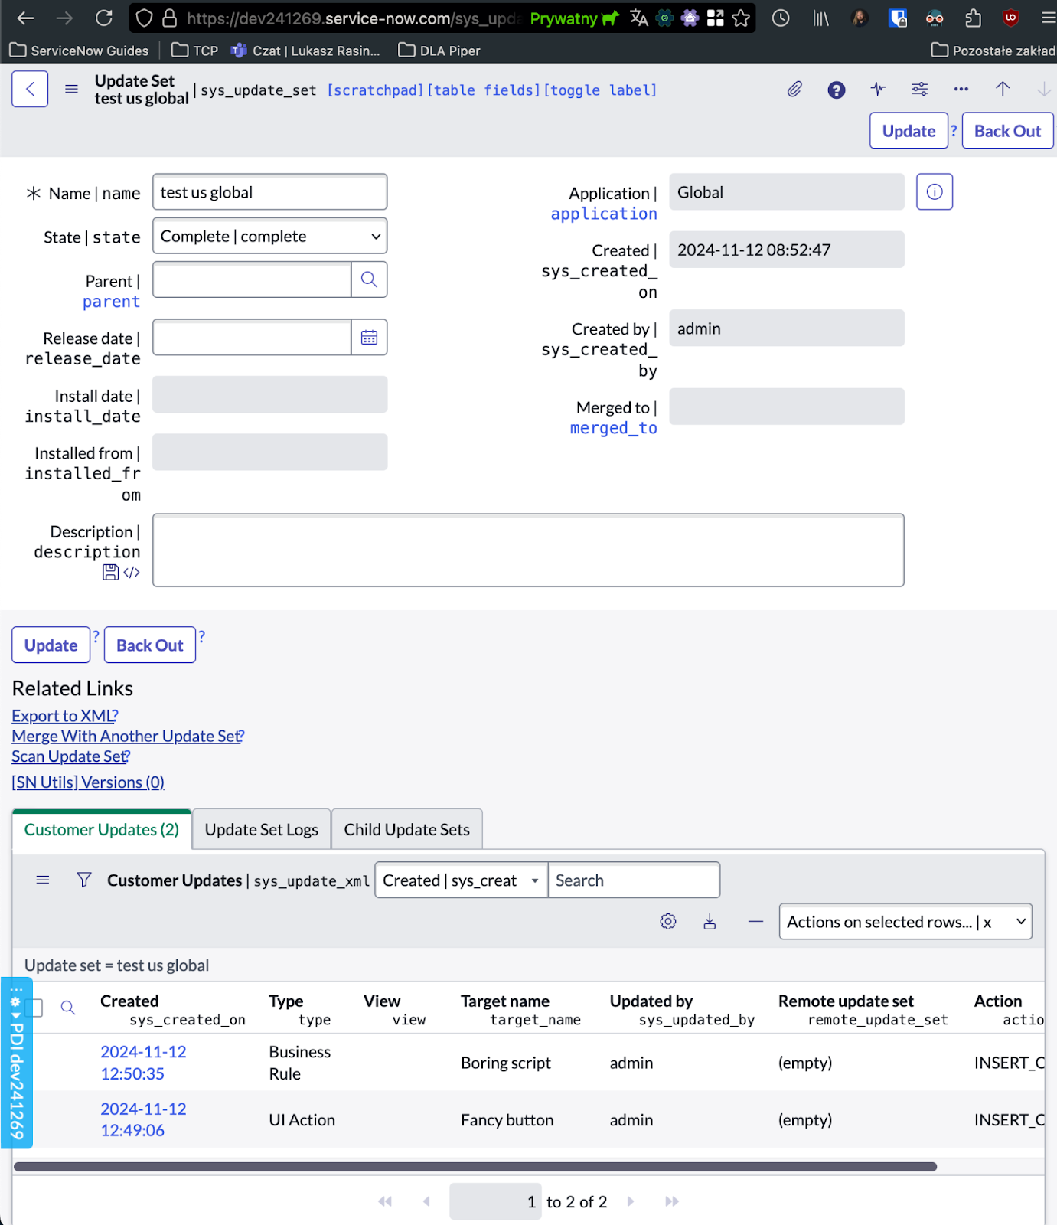
Task: Open list personalize gear icon
Action: (667, 922)
